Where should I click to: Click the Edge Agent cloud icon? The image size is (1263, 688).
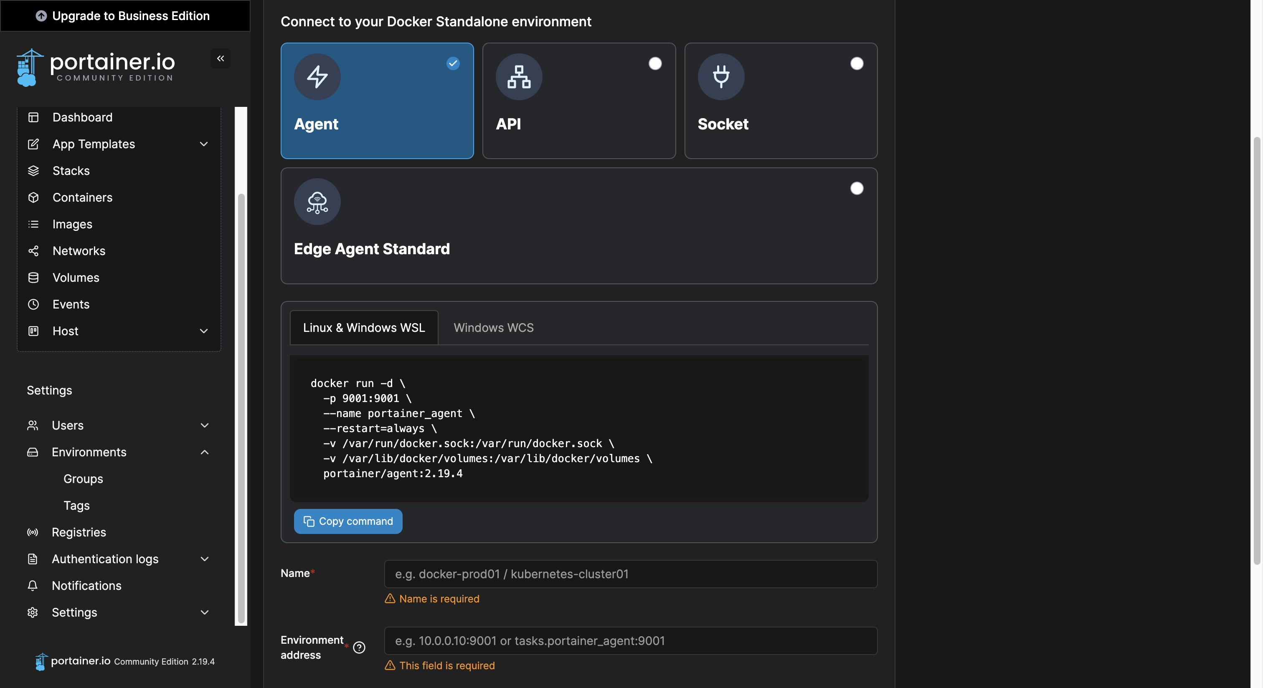pos(317,202)
